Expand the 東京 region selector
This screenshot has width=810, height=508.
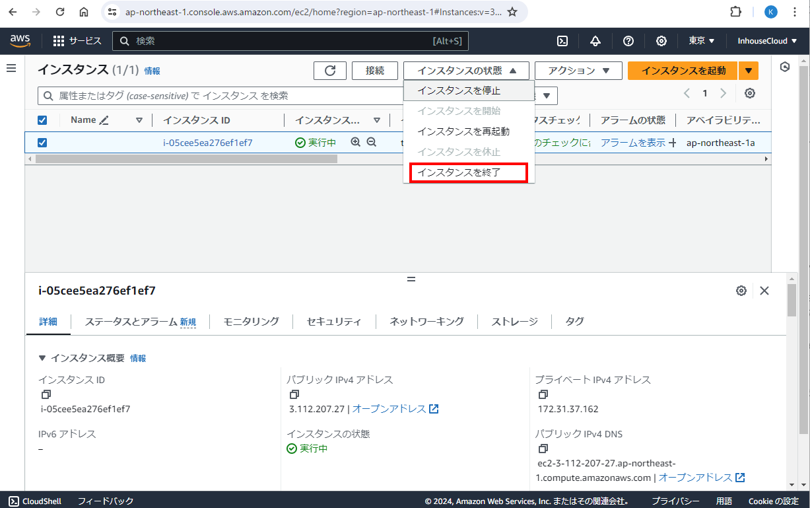pos(702,41)
